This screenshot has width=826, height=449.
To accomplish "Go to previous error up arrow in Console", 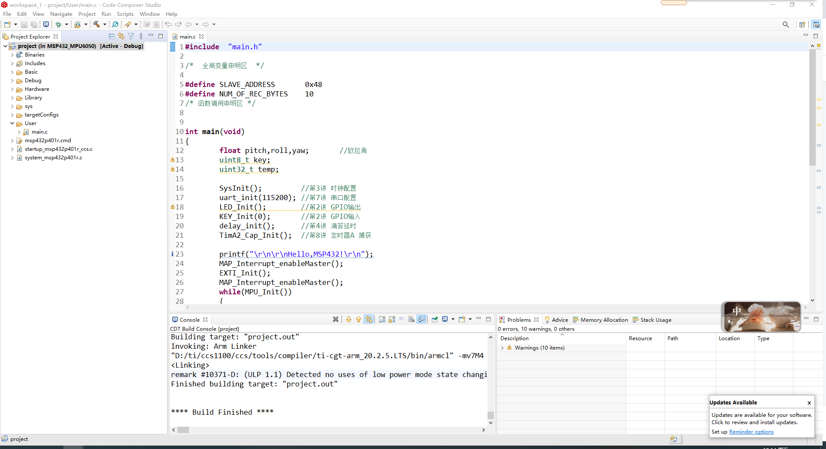I will (x=359, y=319).
